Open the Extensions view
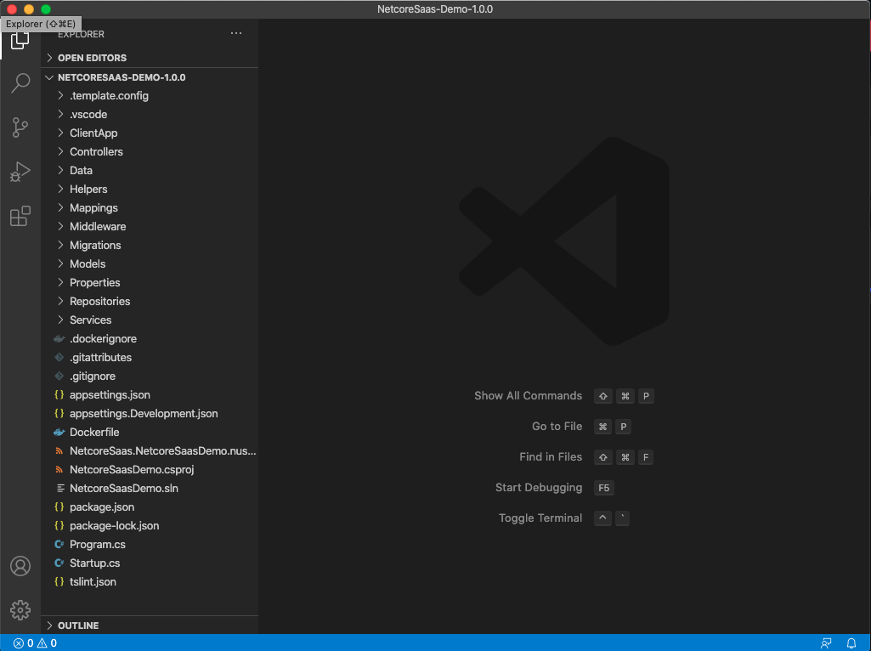871x651 pixels. (20, 216)
